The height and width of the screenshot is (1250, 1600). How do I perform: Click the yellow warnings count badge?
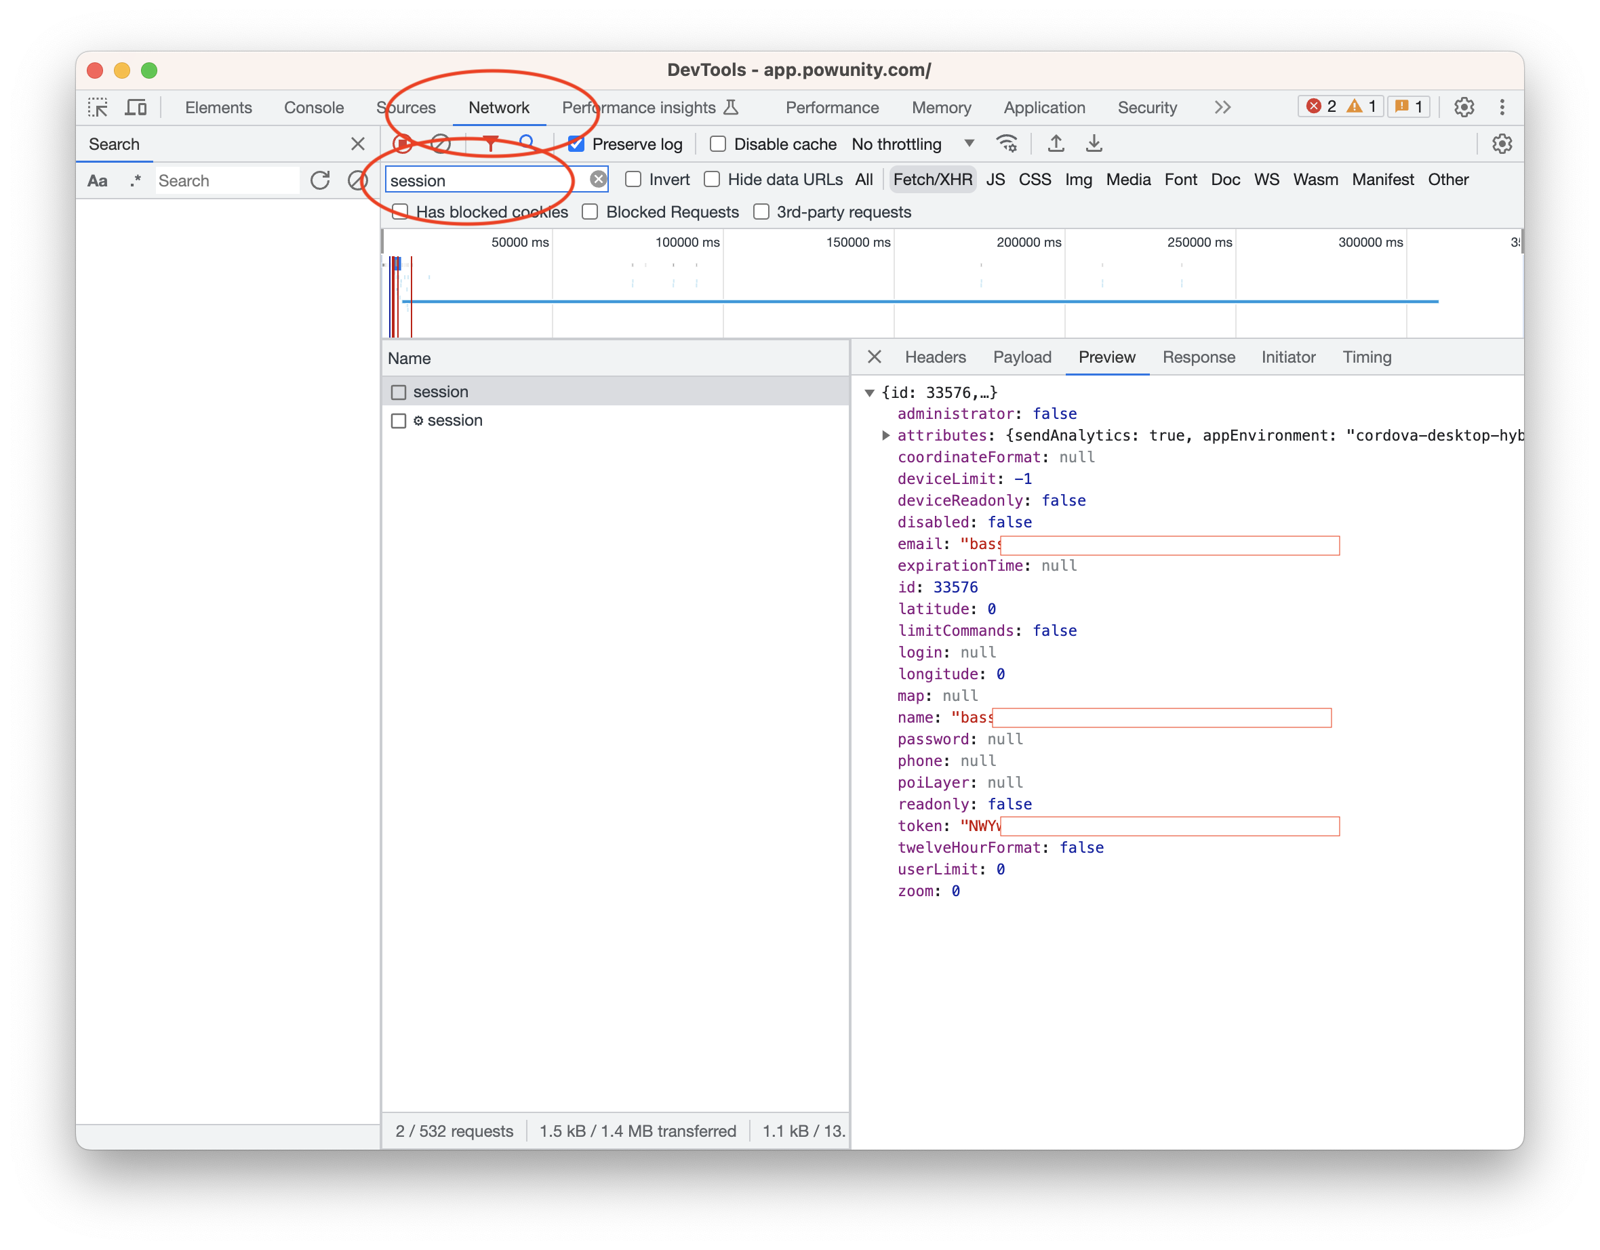pyautogui.click(x=1361, y=107)
